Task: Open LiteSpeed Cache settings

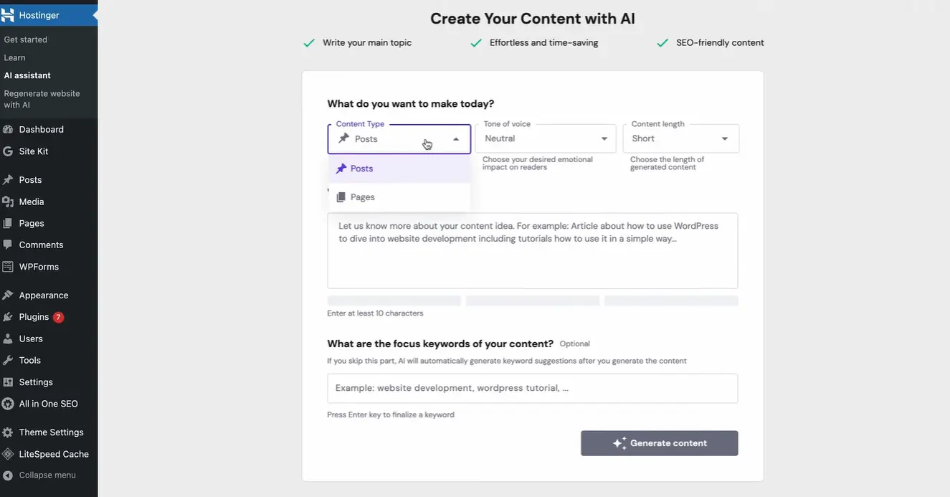Action: (54, 454)
